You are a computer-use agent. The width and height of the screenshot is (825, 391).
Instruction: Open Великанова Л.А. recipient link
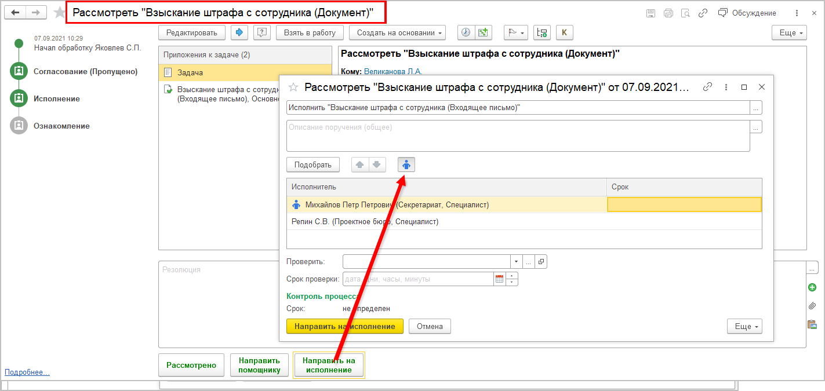tap(393, 71)
